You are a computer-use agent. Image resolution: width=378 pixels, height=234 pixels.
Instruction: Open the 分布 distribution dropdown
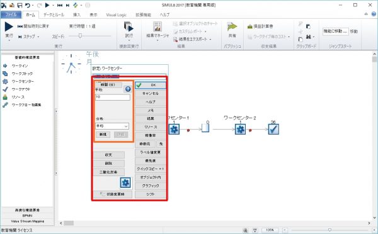[x=112, y=126]
